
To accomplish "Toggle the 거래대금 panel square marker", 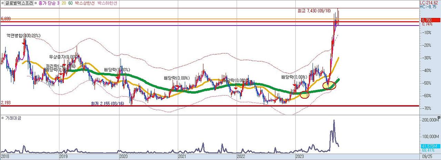I will tap(2, 118).
